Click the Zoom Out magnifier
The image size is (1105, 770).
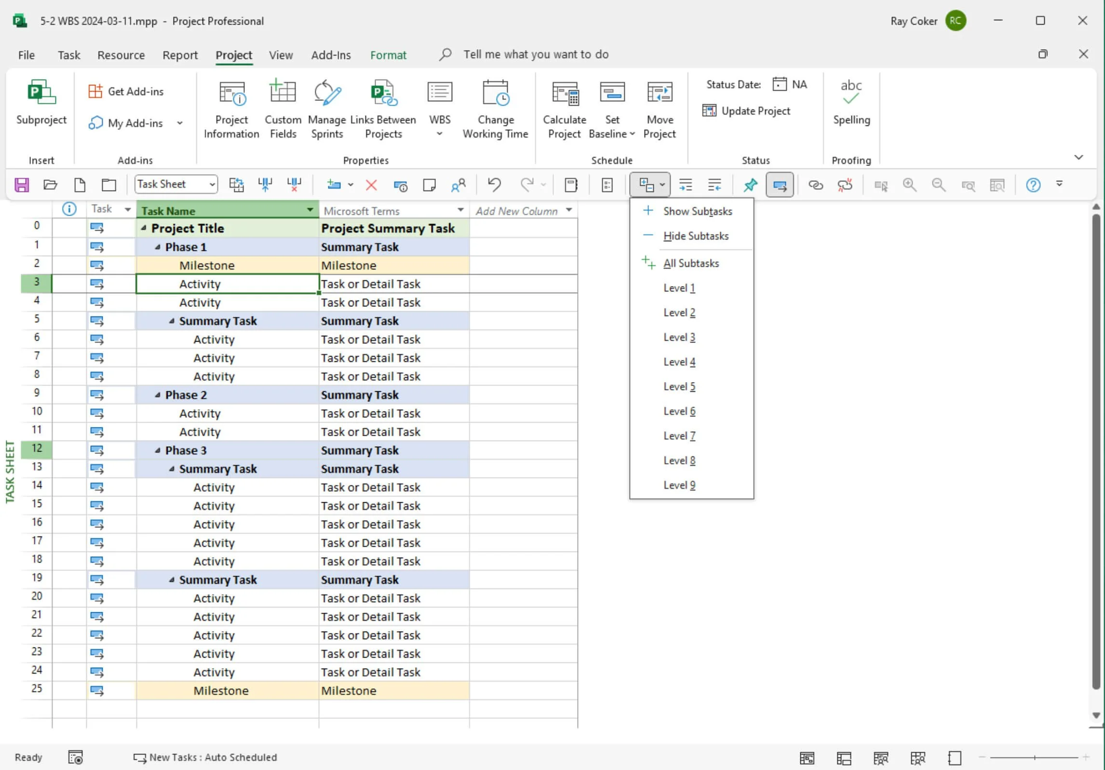click(x=938, y=185)
